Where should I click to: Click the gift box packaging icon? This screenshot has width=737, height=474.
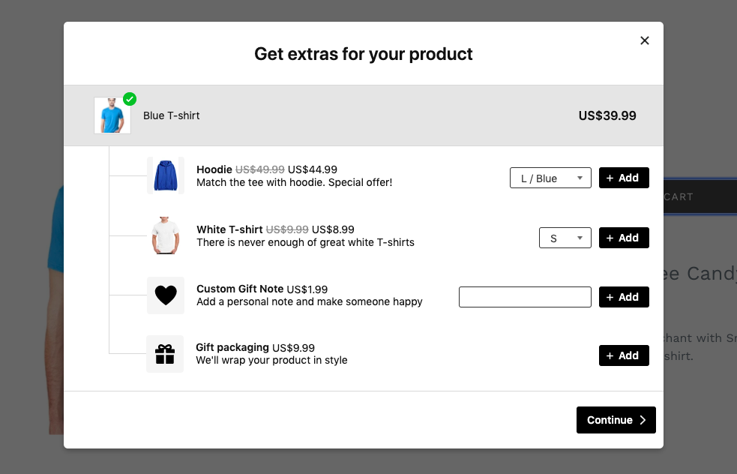click(x=165, y=354)
